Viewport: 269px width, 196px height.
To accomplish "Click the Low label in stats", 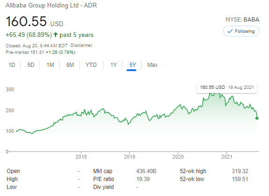I will pyautogui.click(x=12, y=187).
